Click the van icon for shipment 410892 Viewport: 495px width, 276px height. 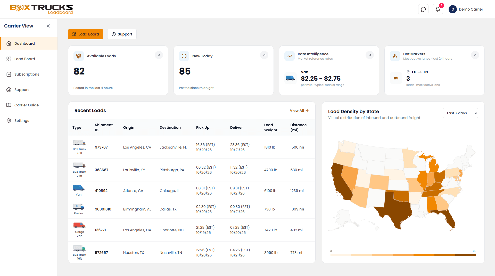[79, 188]
